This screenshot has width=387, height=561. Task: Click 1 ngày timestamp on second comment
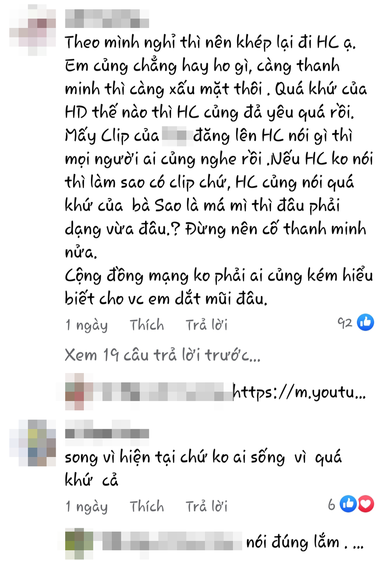click(87, 507)
